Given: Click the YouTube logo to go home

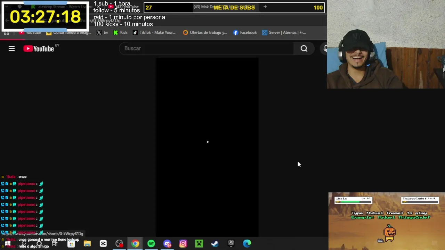Looking at the screenshot, I should pos(39,49).
